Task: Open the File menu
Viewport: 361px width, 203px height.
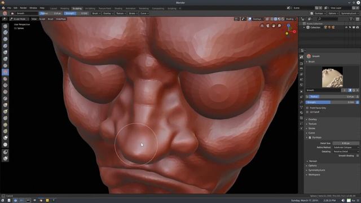Action: 9,8
